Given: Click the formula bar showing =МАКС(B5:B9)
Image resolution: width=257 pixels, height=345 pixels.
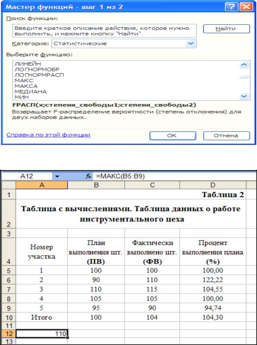Looking at the screenshot, I should [174, 176].
